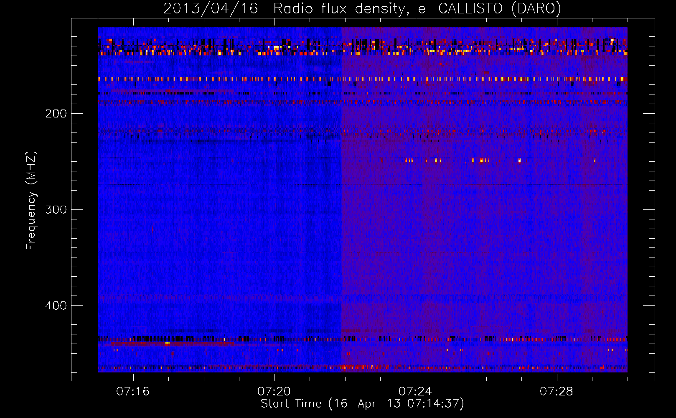Click the 400 frequency tick label
Viewport: 676px width, 418px height.
click(56, 306)
